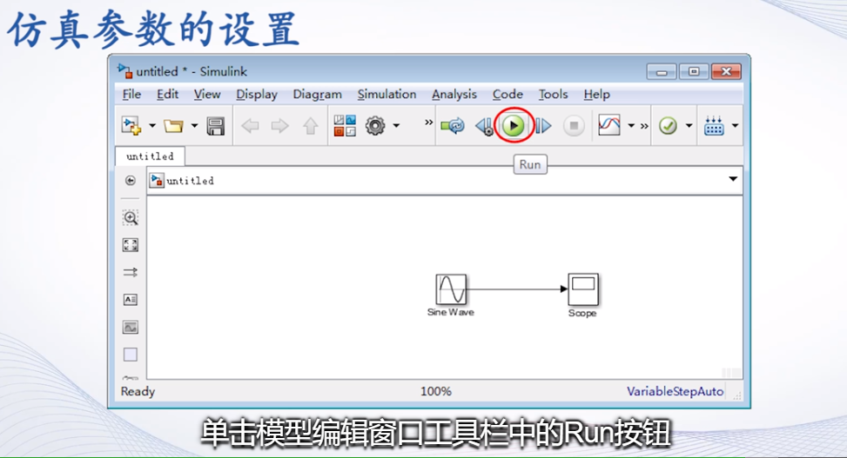Click the Model Advisor checkmark icon
The height and width of the screenshot is (458, 847).
(669, 126)
